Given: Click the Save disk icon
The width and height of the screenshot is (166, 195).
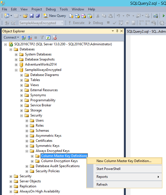Looking at the screenshot, I should [32, 16].
